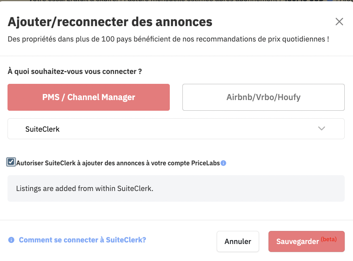This screenshot has height=261, width=353.
Task: Uncheck Autoriser SuiteClerk à ajouter des annonces
Action: 11,162
